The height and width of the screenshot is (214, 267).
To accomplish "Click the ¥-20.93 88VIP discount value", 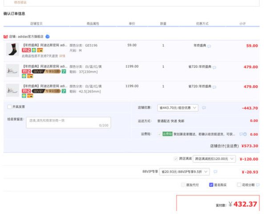I will [250, 172].
